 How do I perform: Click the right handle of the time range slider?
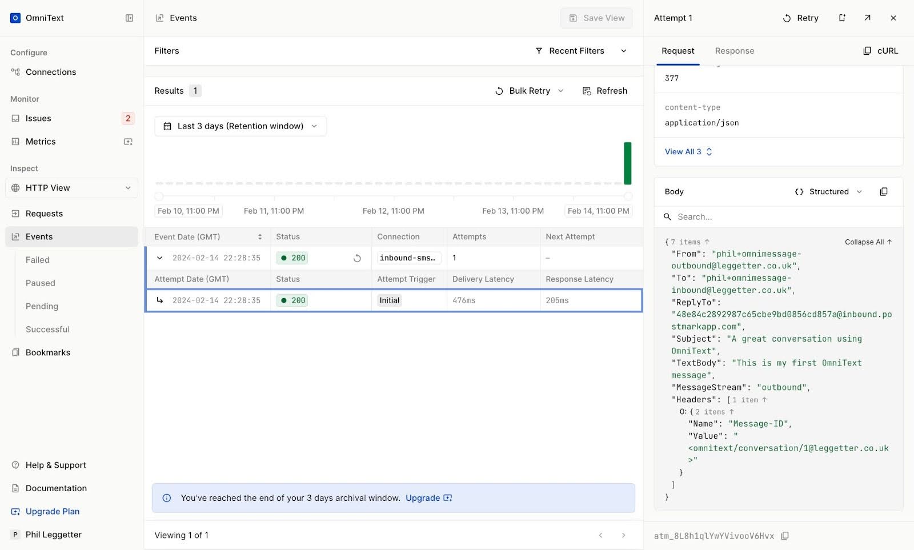click(628, 196)
